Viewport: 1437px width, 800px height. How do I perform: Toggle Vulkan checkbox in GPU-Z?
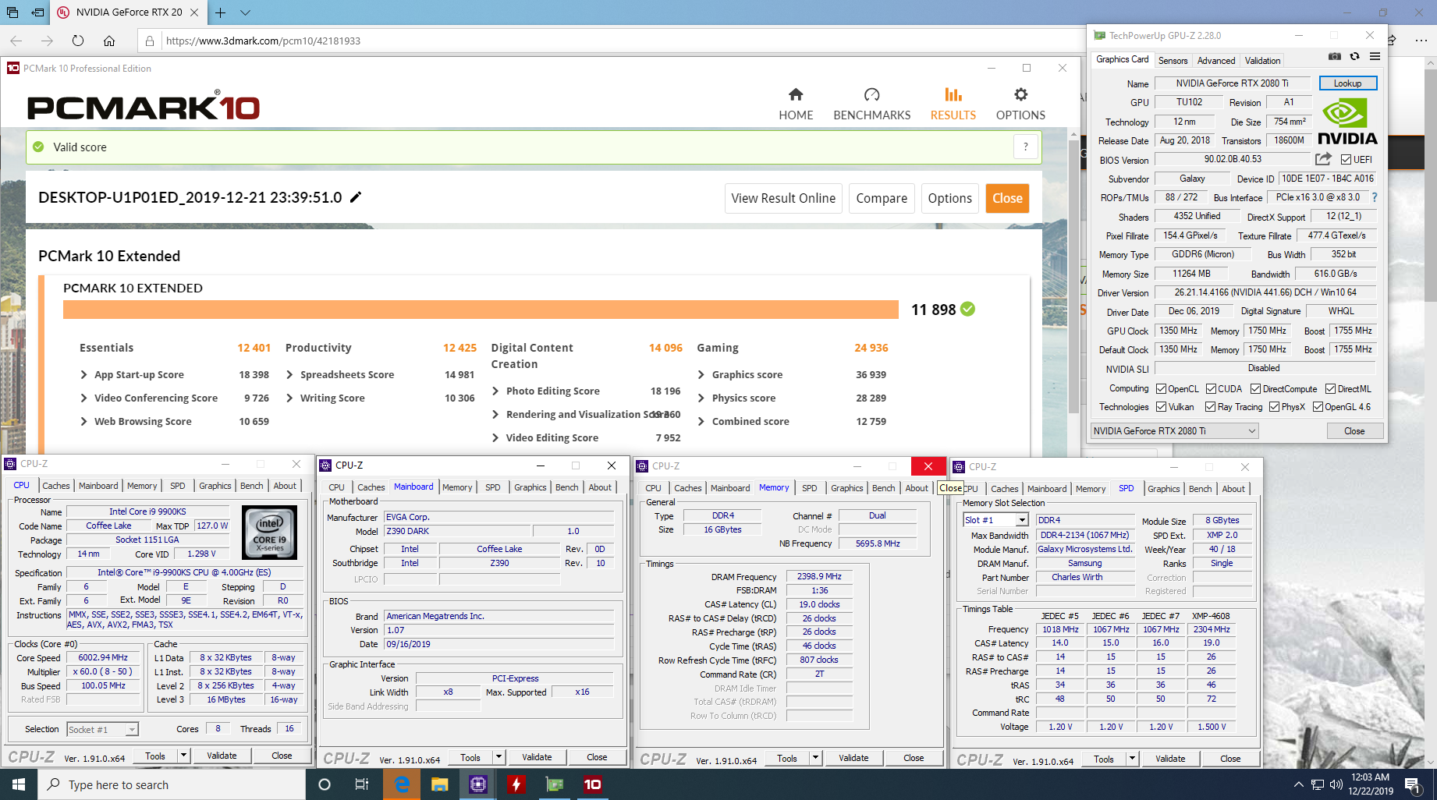click(x=1161, y=407)
